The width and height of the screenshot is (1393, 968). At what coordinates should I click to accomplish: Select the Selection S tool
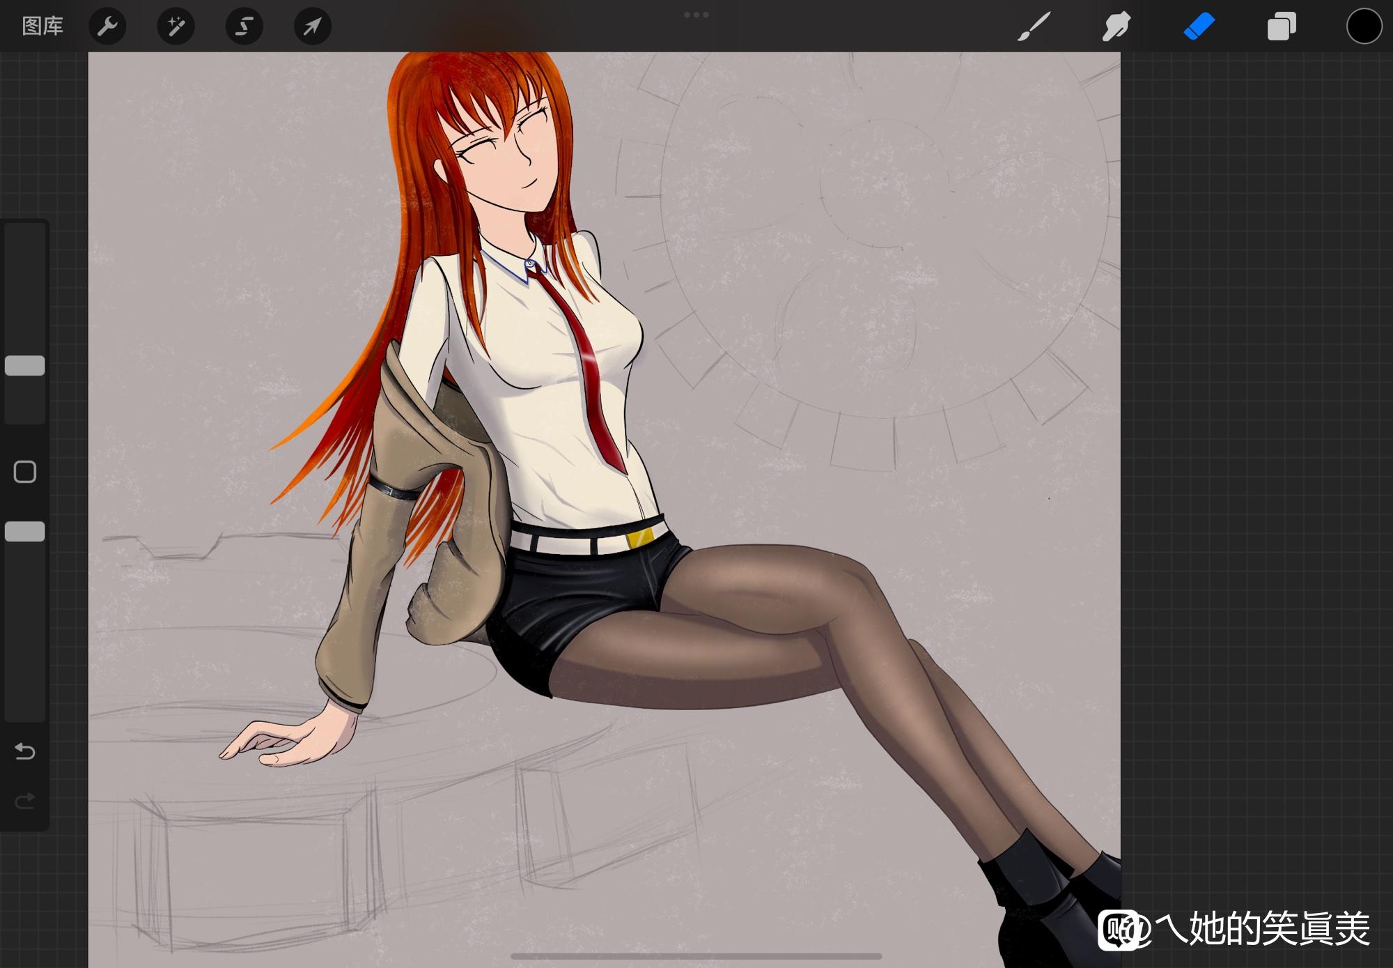point(244,26)
